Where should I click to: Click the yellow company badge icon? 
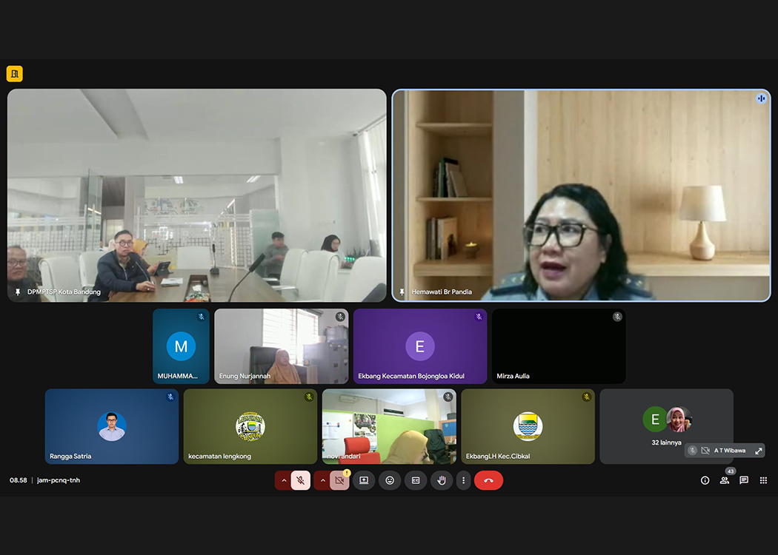(15, 74)
